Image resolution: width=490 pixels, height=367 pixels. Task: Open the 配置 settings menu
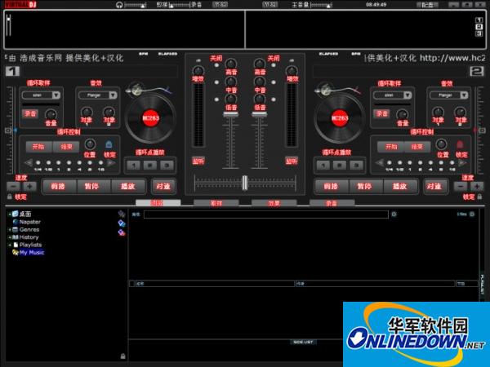(x=427, y=5)
